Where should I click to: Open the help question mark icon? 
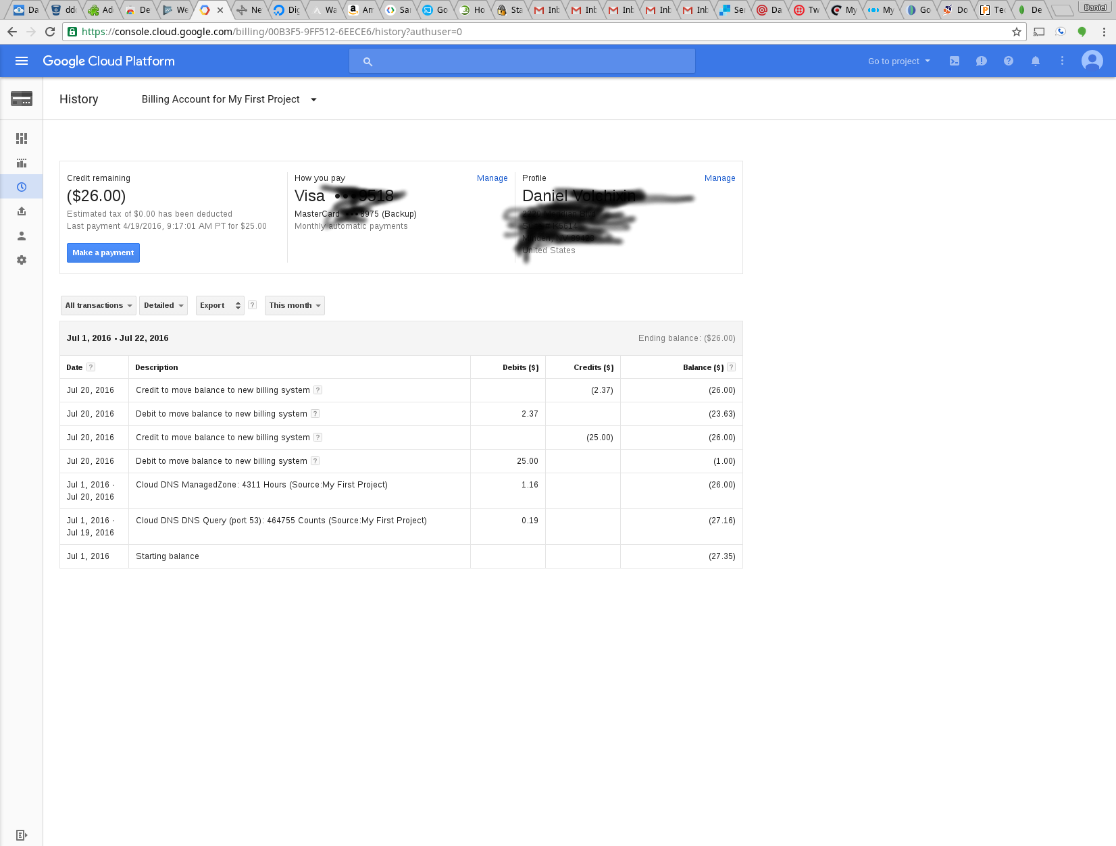(x=1009, y=61)
